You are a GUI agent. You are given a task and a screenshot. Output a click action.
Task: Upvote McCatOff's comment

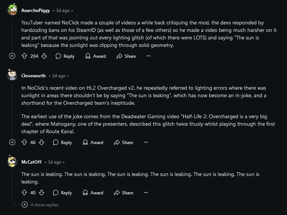[24, 192]
